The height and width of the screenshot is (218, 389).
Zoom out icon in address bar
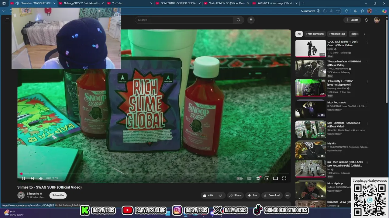331,11
